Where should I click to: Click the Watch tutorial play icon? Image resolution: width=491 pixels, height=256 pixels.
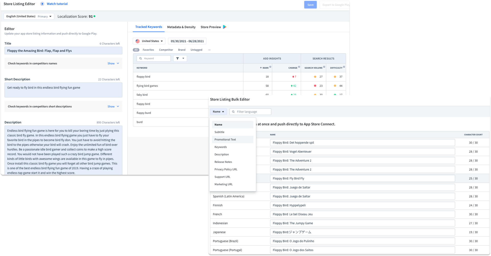pyautogui.click(x=42, y=4)
